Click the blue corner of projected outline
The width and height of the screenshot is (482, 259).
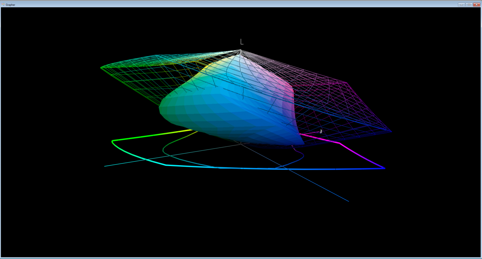[x=384, y=168]
